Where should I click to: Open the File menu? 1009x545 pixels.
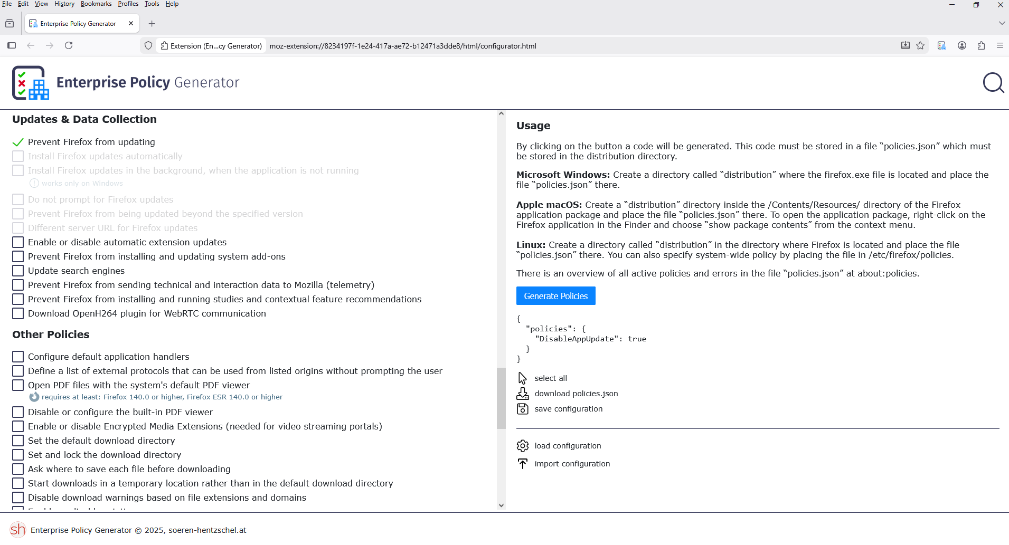click(7, 4)
